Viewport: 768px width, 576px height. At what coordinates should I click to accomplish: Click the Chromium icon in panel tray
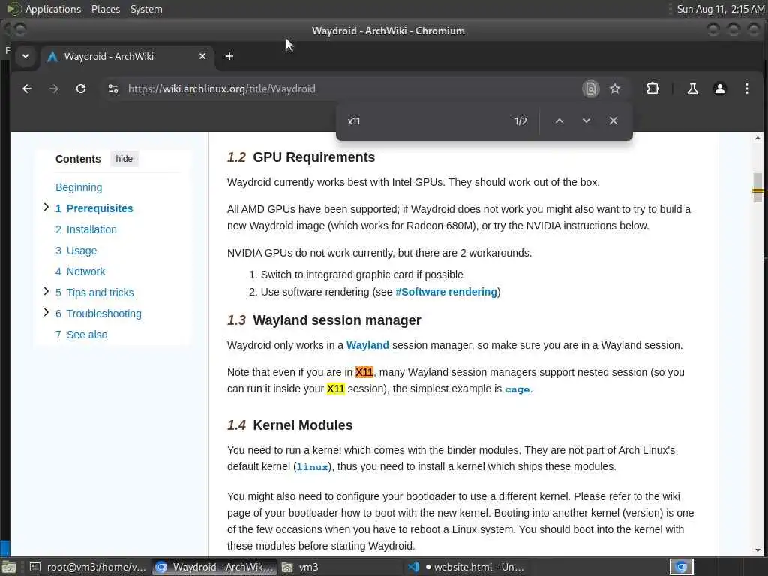tap(681, 567)
